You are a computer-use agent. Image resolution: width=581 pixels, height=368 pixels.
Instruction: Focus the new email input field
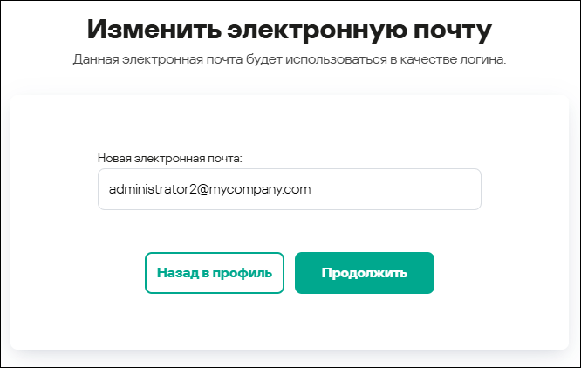click(x=289, y=188)
